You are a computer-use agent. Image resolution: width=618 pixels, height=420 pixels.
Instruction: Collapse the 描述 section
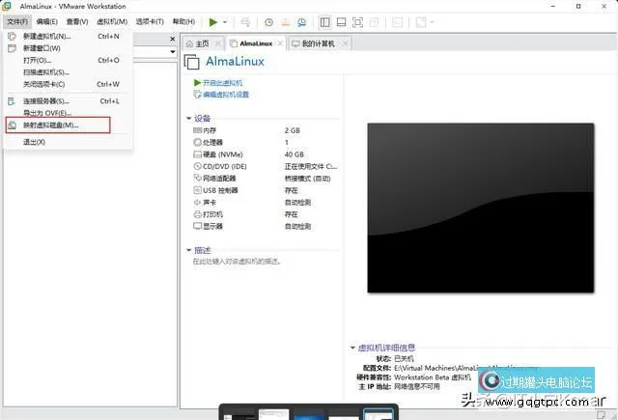point(189,250)
